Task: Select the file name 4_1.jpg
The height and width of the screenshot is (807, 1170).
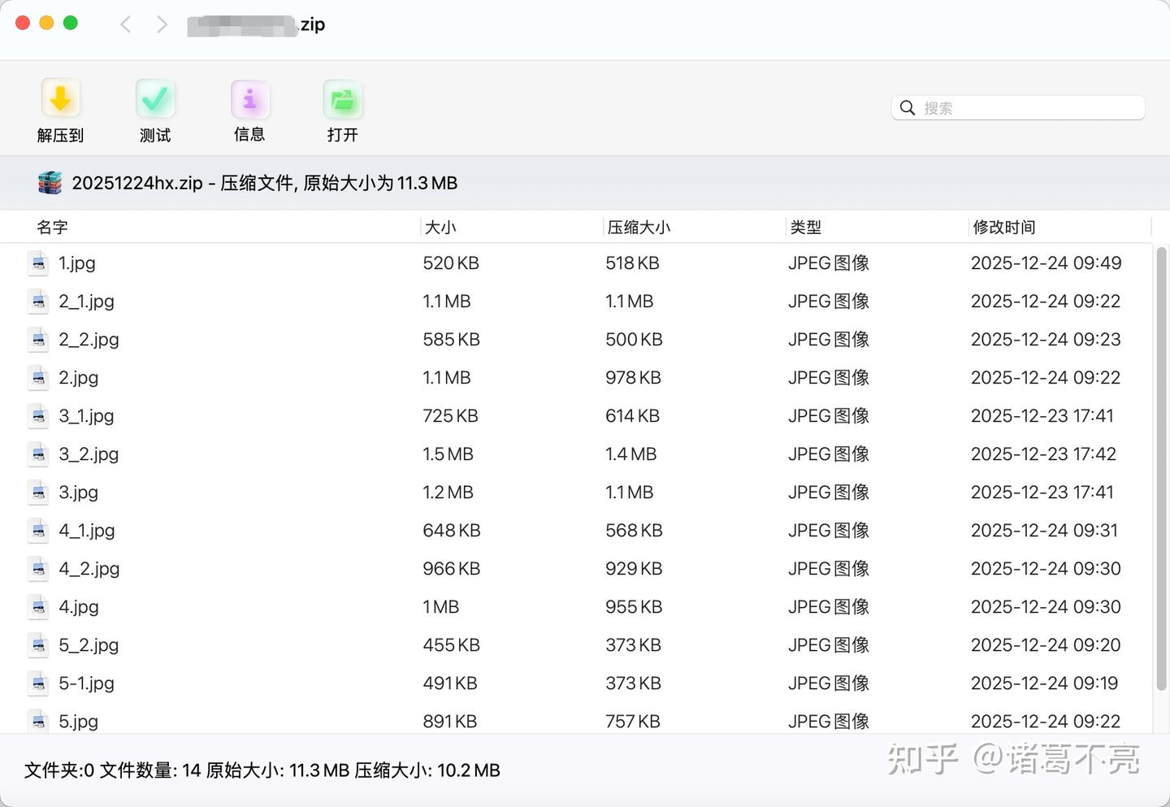Action: click(x=87, y=531)
